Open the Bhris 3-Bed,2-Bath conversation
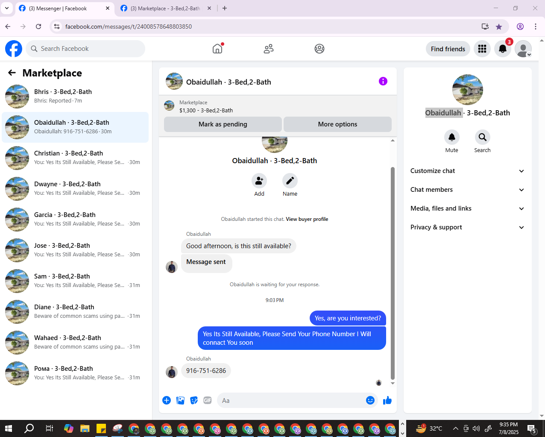Image resolution: width=545 pixels, height=437 pixels. [x=75, y=97]
